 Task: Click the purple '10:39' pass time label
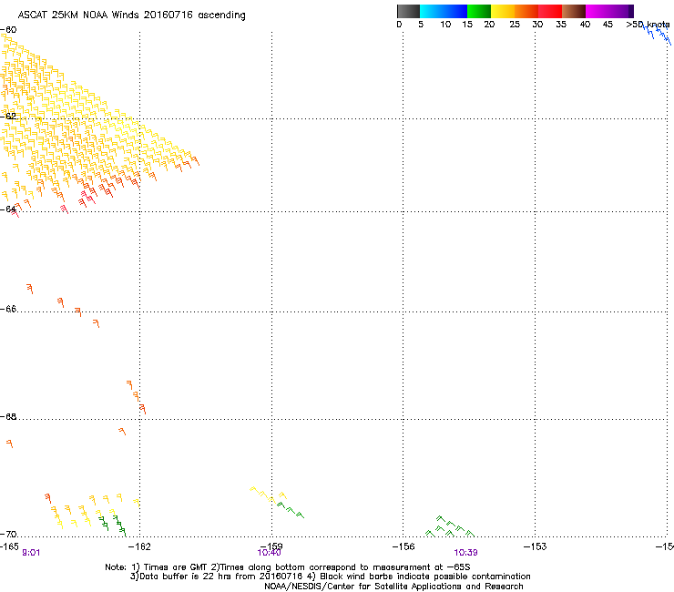coord(465,553)
